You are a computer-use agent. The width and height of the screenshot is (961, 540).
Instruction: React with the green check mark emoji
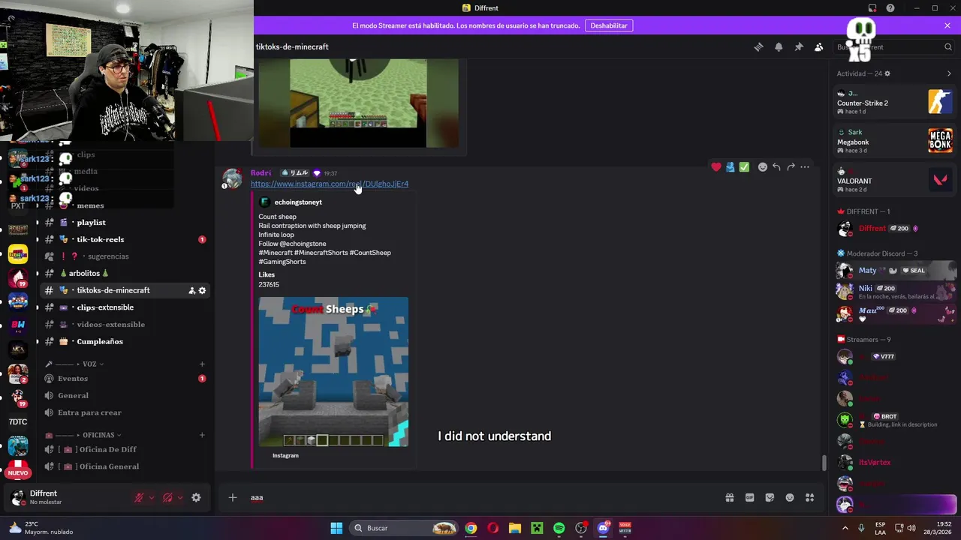744,166
